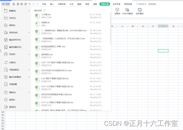The image size is (183, 130).
Task: Open the 加载项 add-ins cube icon
Action: (x=117, y=9)
